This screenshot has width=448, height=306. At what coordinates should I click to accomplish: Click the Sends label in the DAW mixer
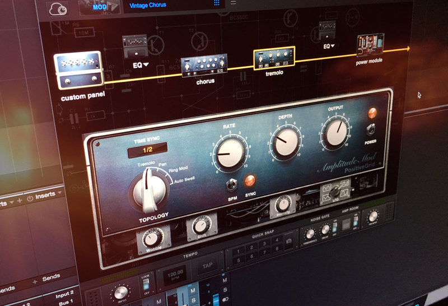[51, 277]
